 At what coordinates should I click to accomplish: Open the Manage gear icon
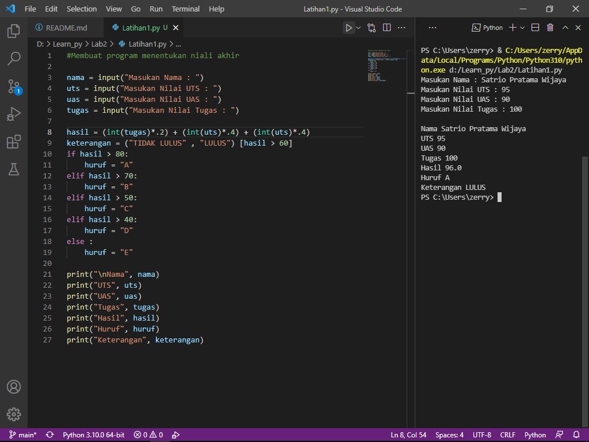click(14, 414)
